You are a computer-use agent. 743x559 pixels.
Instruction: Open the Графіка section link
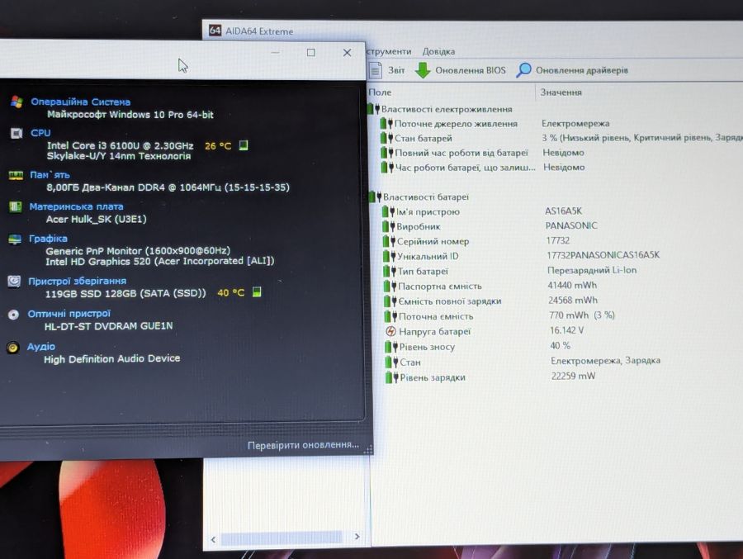point(48,238)
